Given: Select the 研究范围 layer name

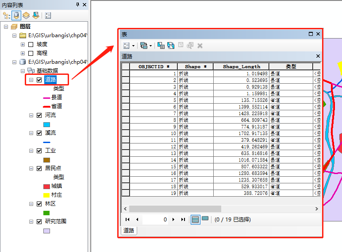Looking at the screenshot, I should pos(56,221).
